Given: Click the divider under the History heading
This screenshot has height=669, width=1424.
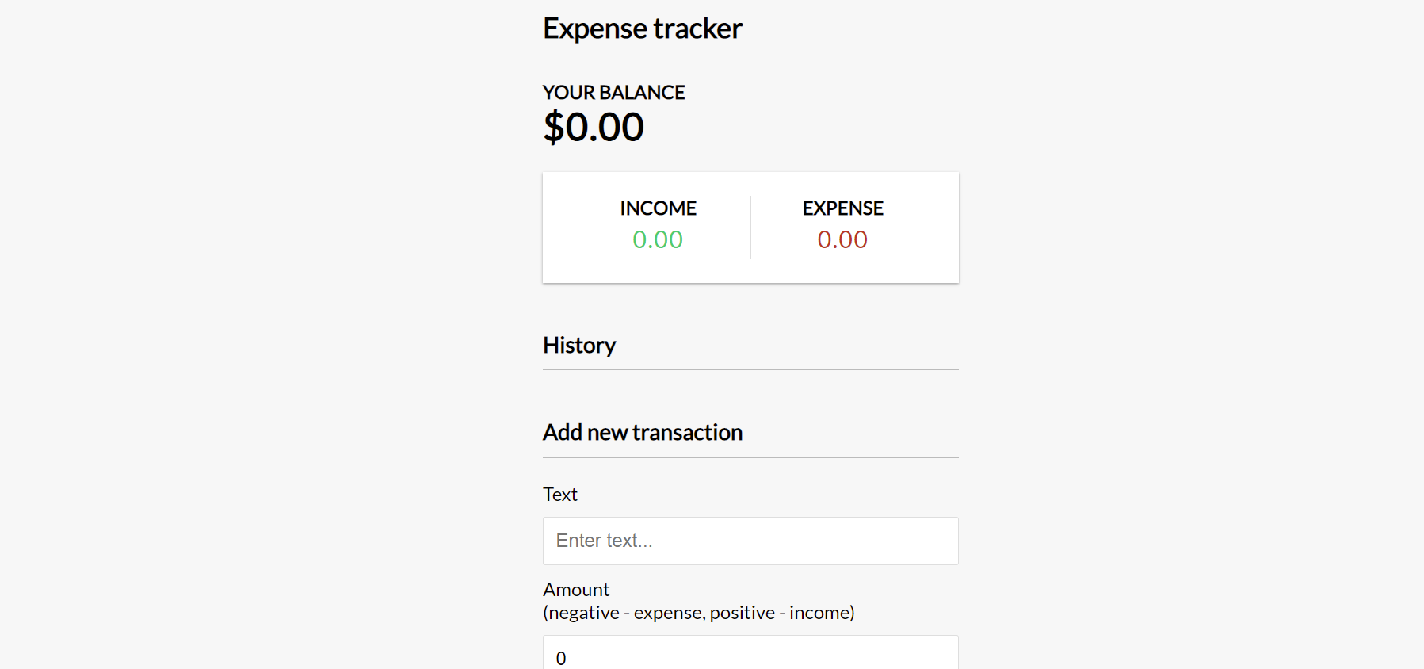Looking at the screenshot, I should tap(750, 369).
